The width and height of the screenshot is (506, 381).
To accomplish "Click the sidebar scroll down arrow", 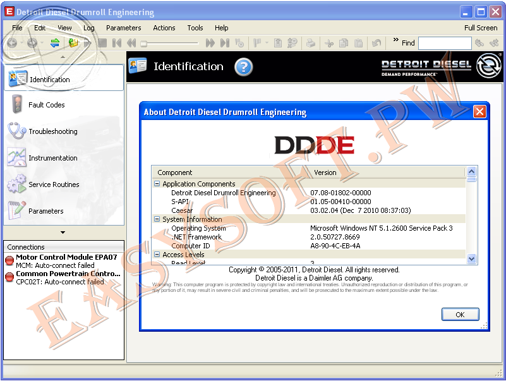I will pos(63,233).
